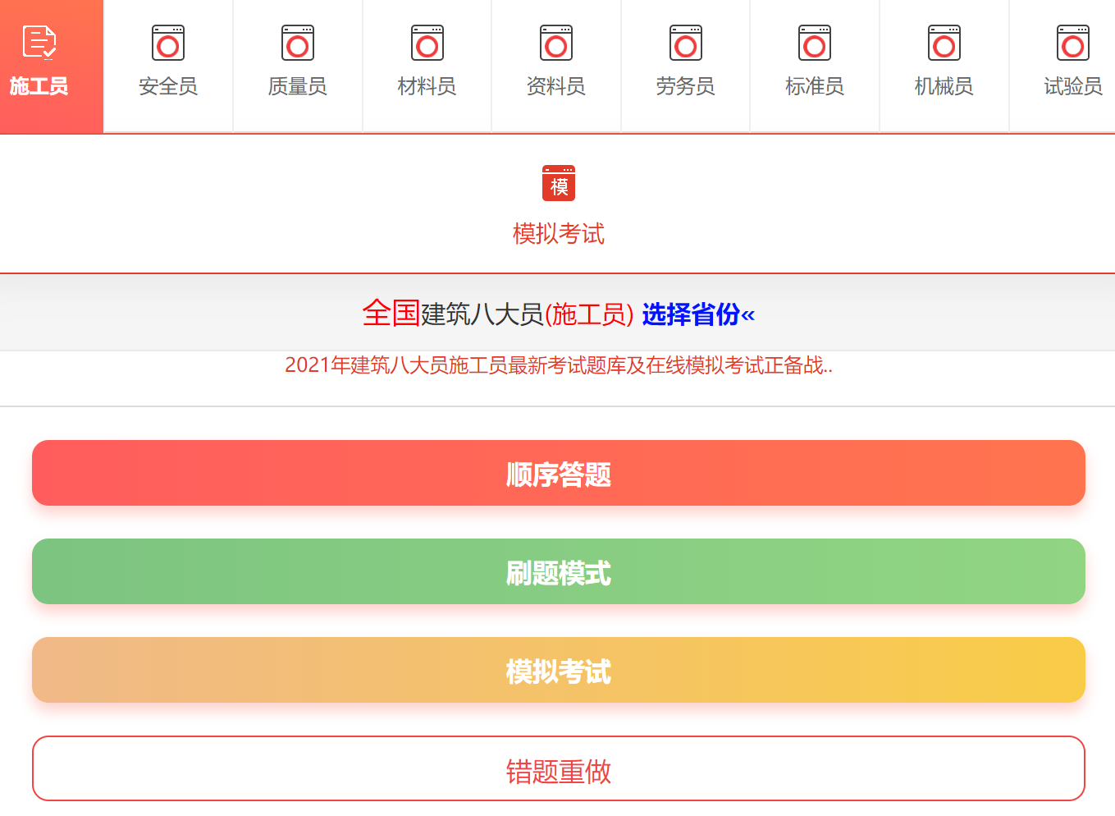
Task: Switch to the 机械员 tab label
Action: tap(944, 86)
